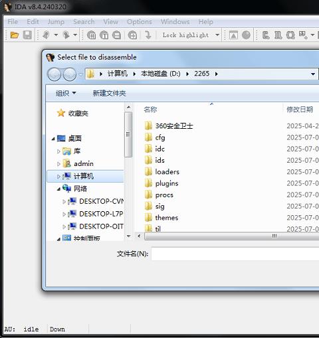Click the gray circle toolbar icon
The image size is (319, 338).
click(x=246, y=35)
